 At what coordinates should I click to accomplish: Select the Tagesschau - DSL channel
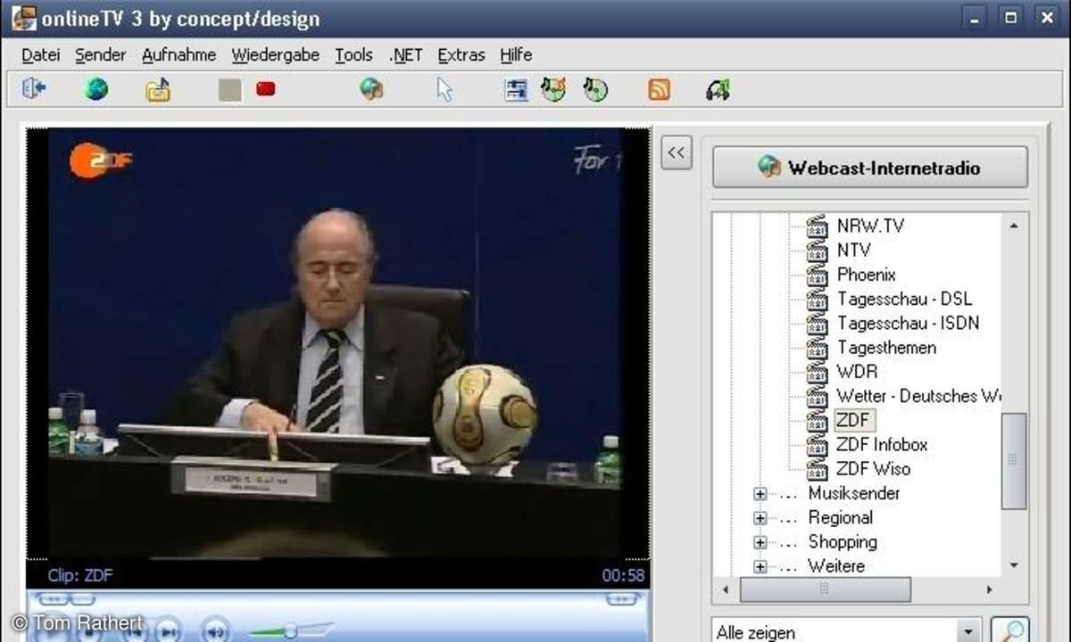coord(904,299)
